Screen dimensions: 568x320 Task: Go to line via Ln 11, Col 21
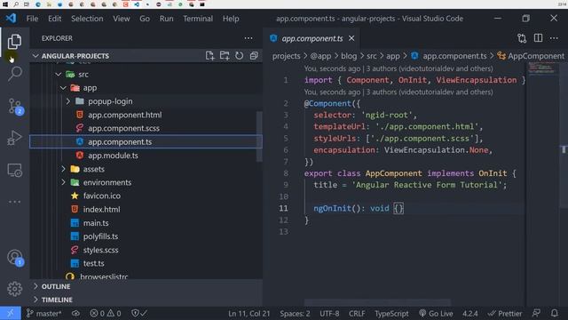click(x=248, y=313)
